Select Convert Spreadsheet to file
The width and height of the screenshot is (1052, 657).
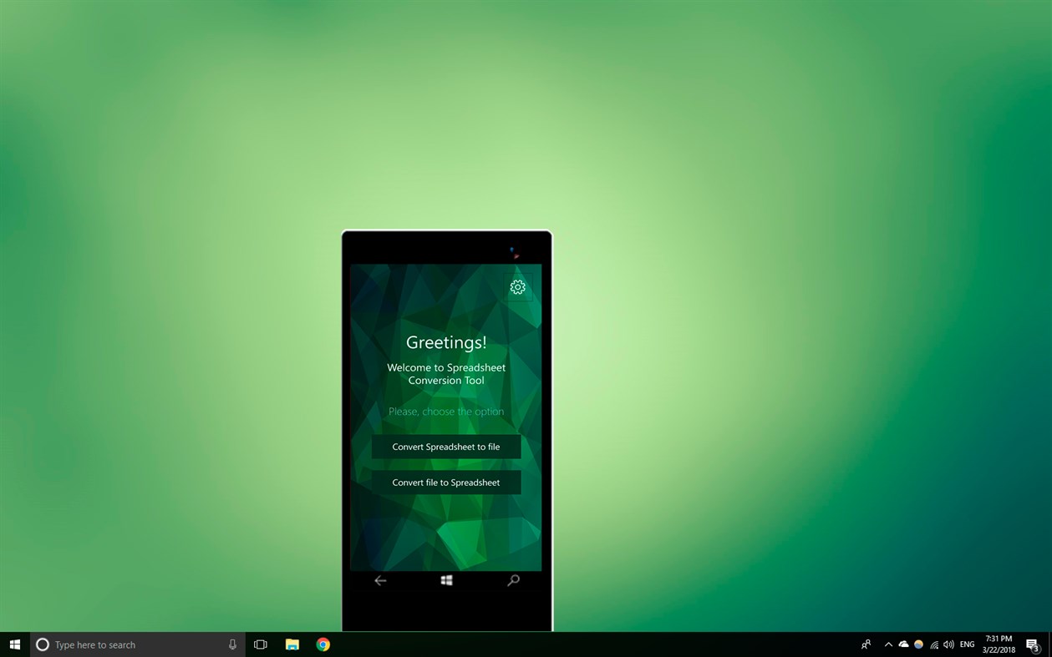click(445, 446)
